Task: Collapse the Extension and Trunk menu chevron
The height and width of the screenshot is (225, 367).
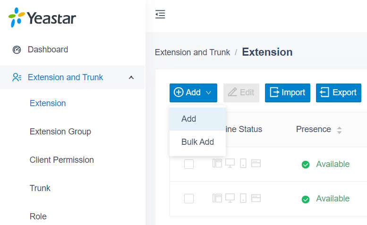Action: point(131,77)
